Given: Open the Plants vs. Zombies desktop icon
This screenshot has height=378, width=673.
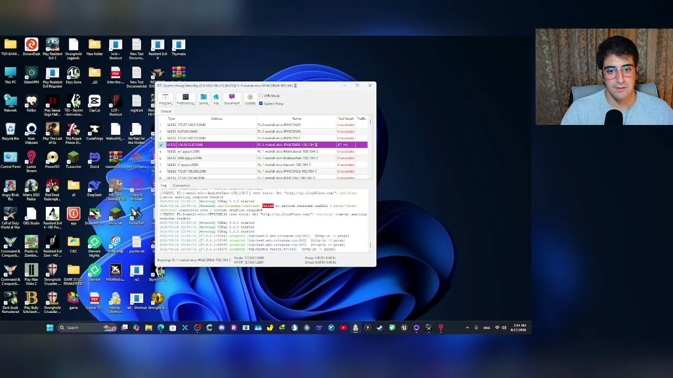Looking at the screenshot, I should (31, 247).
